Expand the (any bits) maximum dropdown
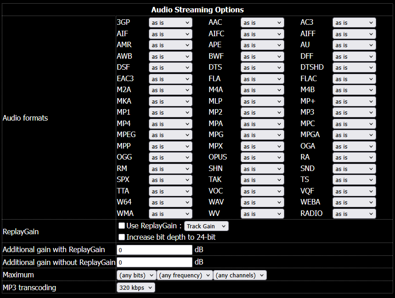 click(136, 275)
